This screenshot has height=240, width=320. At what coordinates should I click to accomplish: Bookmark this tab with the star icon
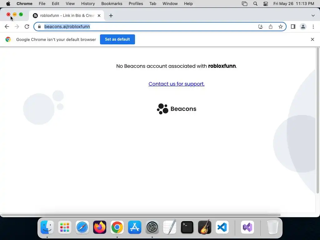(281, 27)
